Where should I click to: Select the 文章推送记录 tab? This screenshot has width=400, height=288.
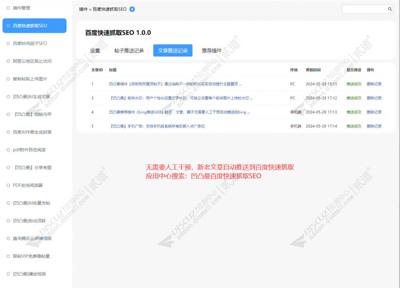173,50
